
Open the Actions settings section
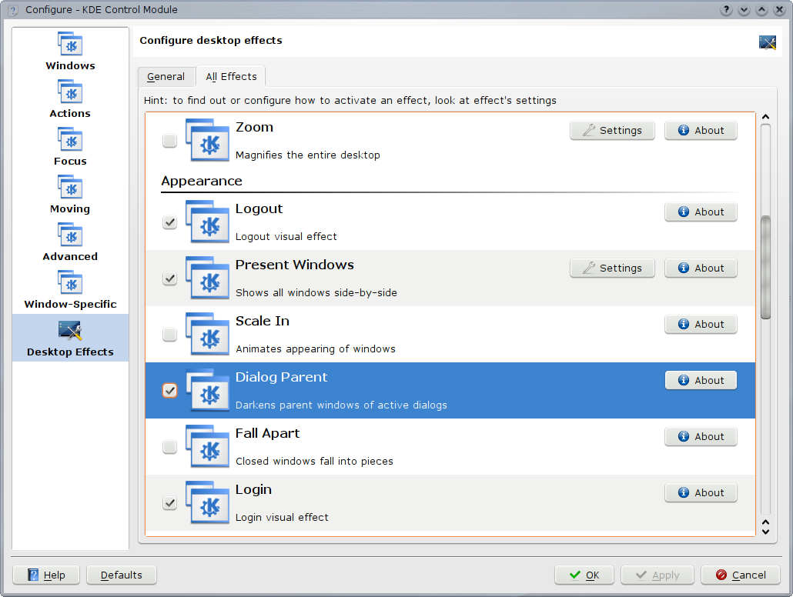point(70,99)
